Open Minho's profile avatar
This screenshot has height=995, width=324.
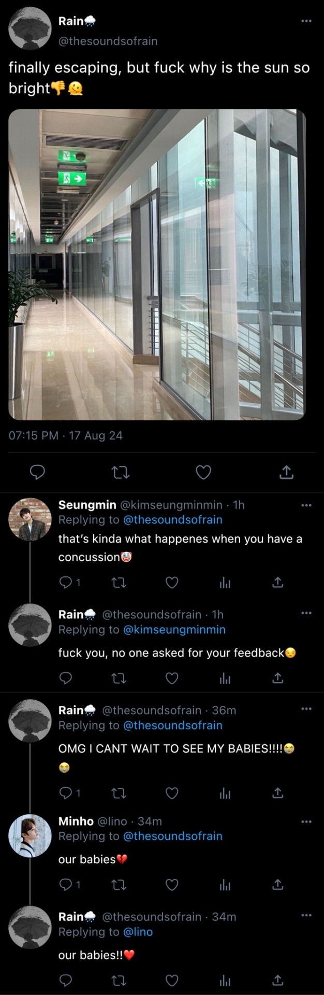[x=30, y=835]
